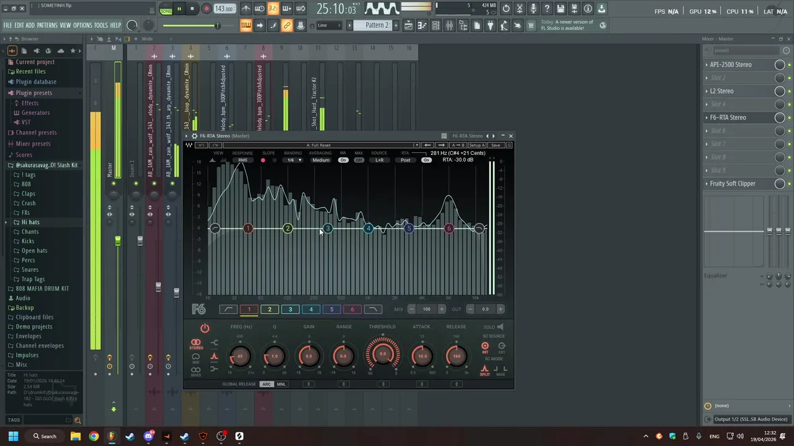Toggle the MAX Off button
This screenshot has width=794, height=446.
pos(359,160)
